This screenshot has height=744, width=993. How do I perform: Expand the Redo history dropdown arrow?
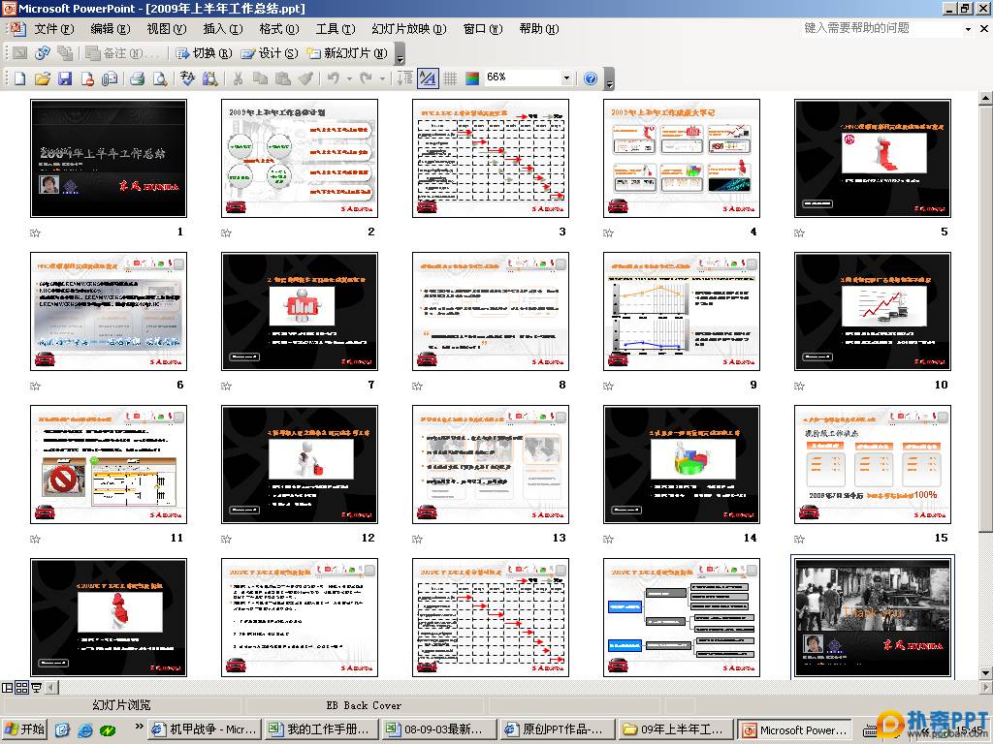pyautogui.click(x=382, y=78)
